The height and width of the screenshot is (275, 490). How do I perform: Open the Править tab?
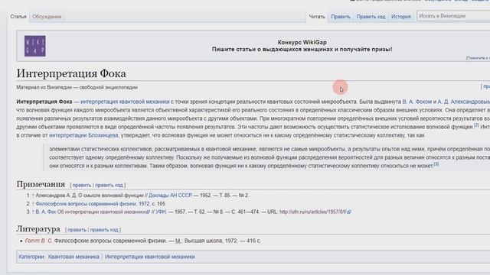click(341, 17)
